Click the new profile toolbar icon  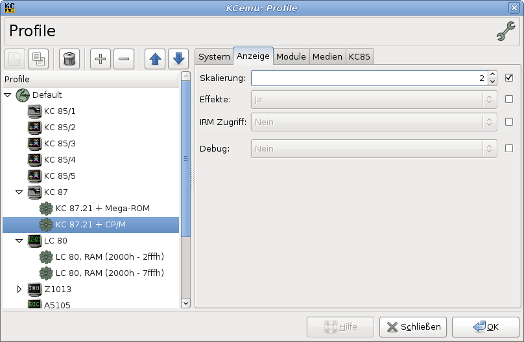(15, 59)
